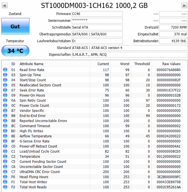188x192 pixels.
Task: Click raw value '000001E37F22'
Action: (169, 90)
